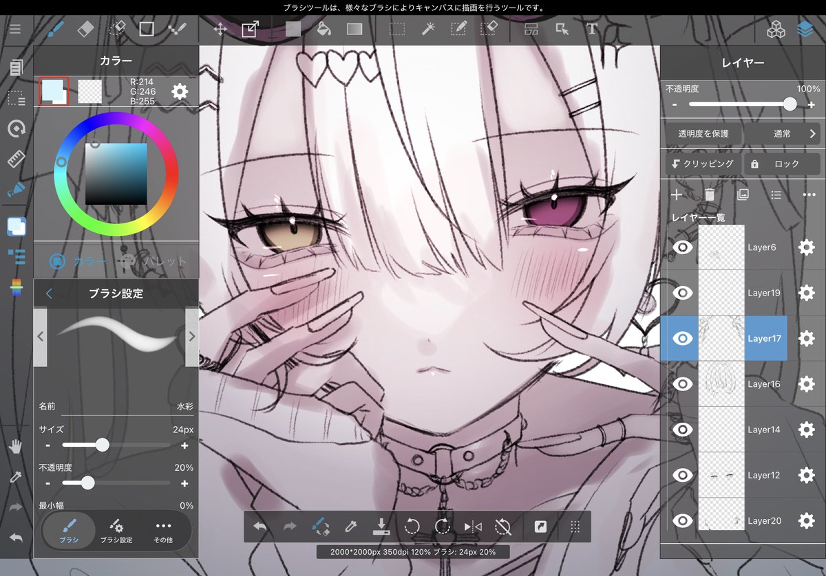This screenshot has width=826, height=576.
Task: Select the Bucket fill tool
Action: 324,29
